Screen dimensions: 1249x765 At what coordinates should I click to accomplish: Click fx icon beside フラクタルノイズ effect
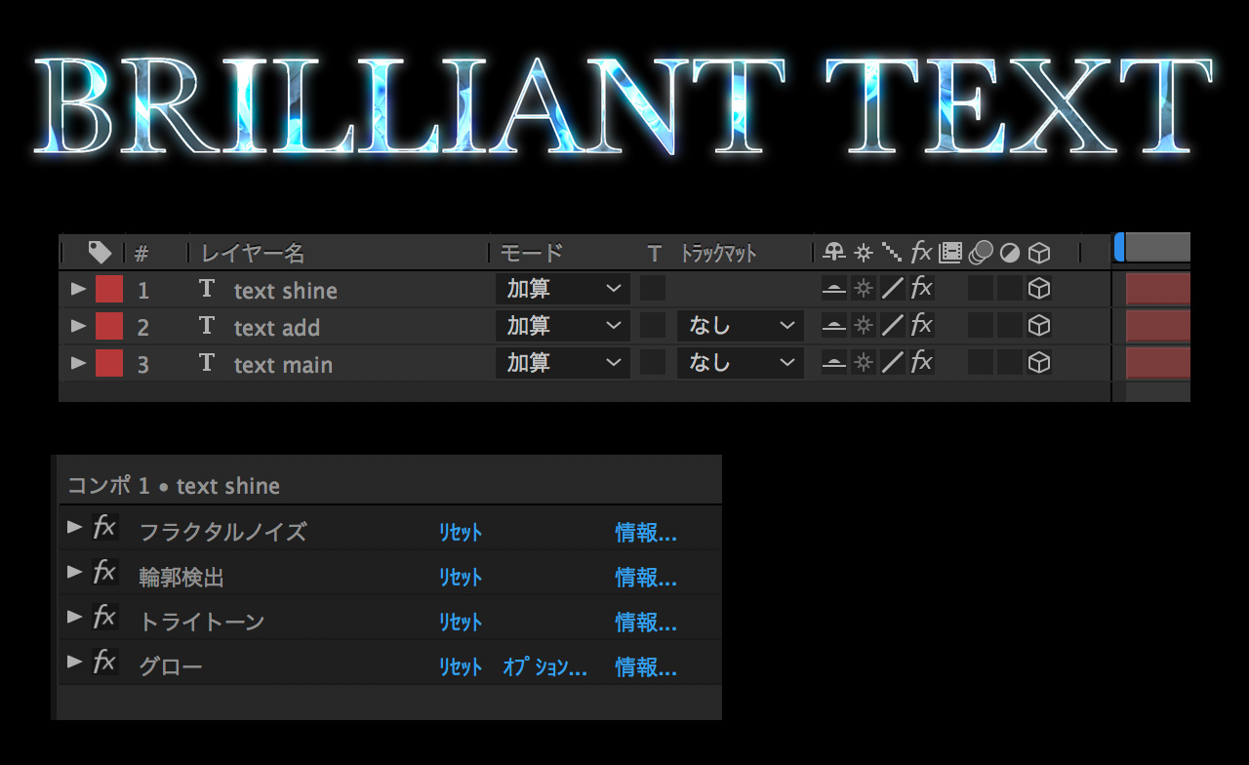104,528
